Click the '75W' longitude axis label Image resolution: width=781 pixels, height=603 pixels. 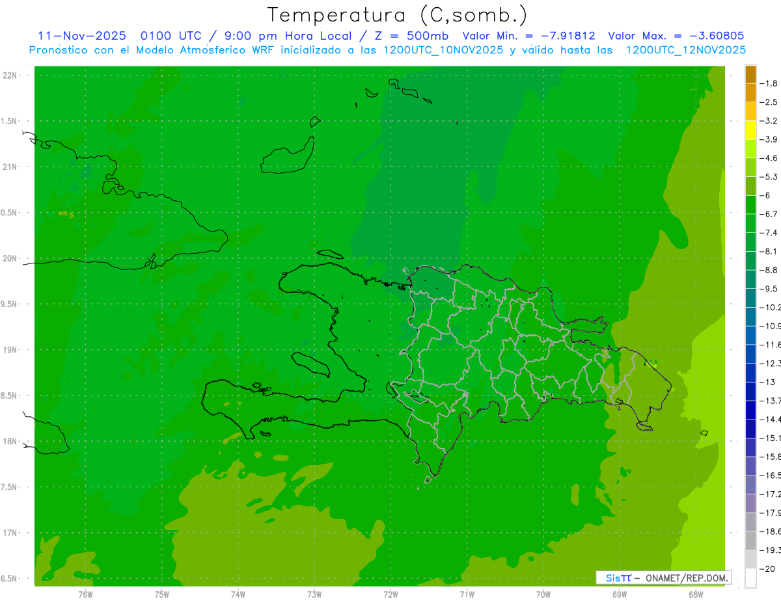click(x=162, y=594)
